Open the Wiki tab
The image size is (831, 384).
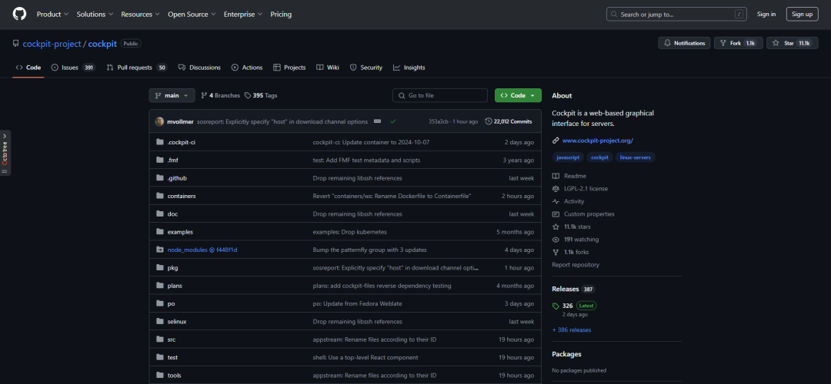[x=328, y=68]
